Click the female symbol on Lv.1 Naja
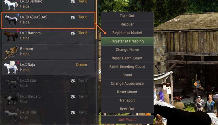218x125 pixels. 18,63
